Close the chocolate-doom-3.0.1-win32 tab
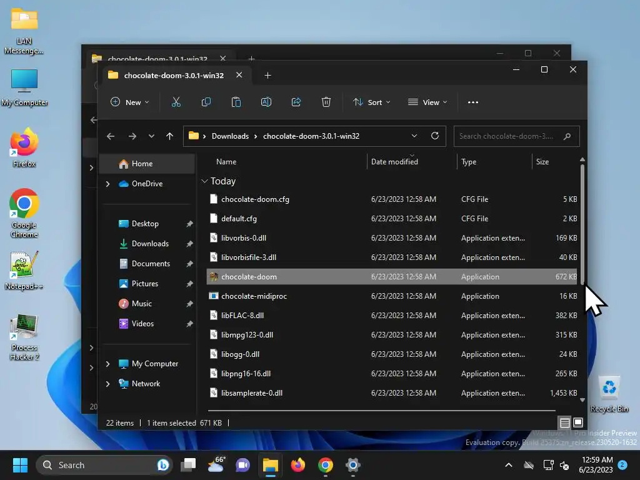This screenshot has width=640, height=480. (x=239, y=75)
